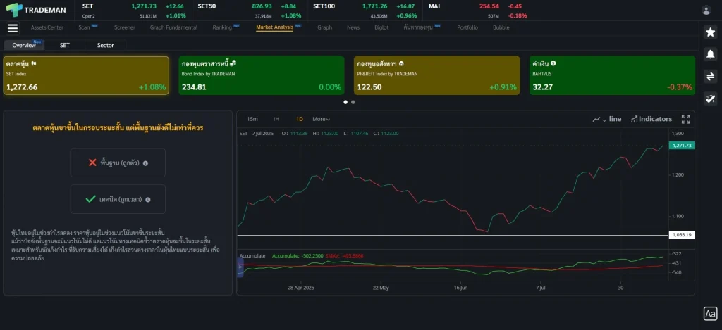Select the 15m timeframe

tap(252, 119)
